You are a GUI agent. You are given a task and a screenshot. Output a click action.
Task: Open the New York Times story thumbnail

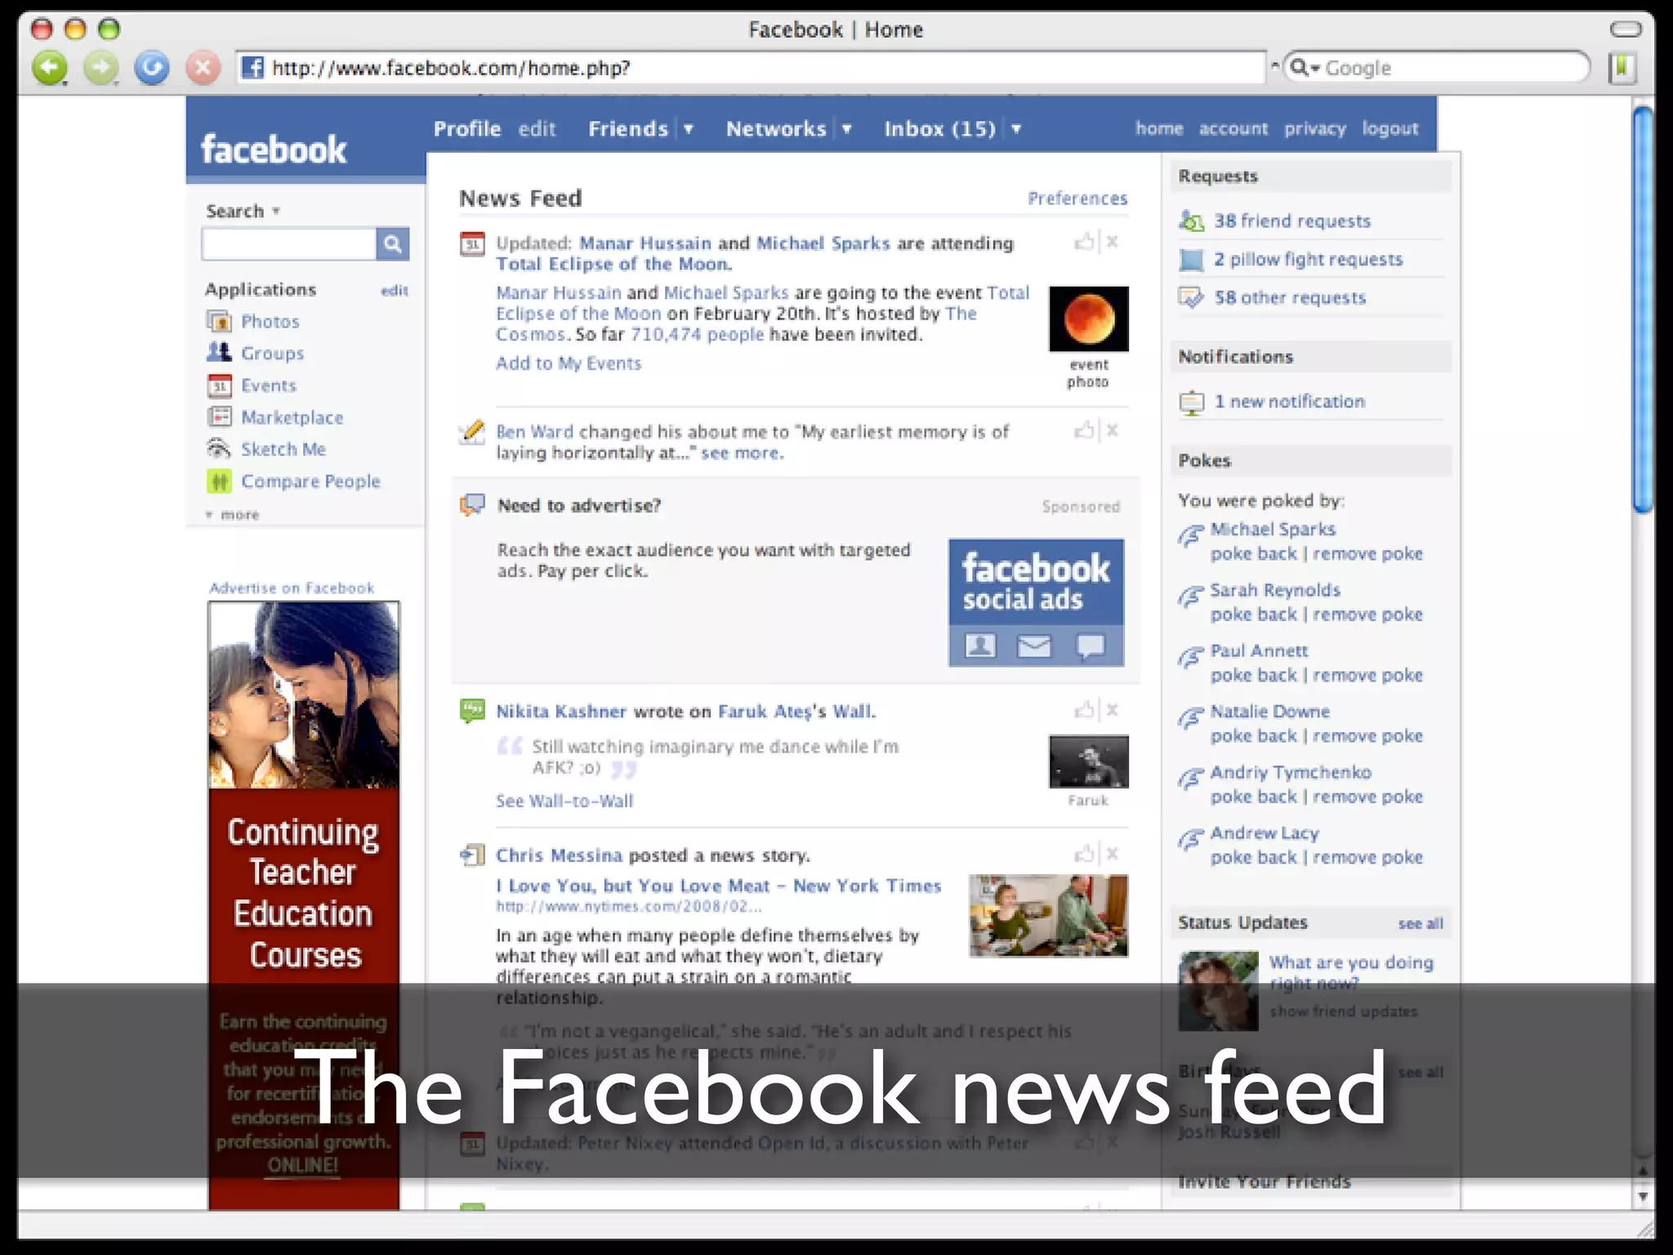(1049, 915)
